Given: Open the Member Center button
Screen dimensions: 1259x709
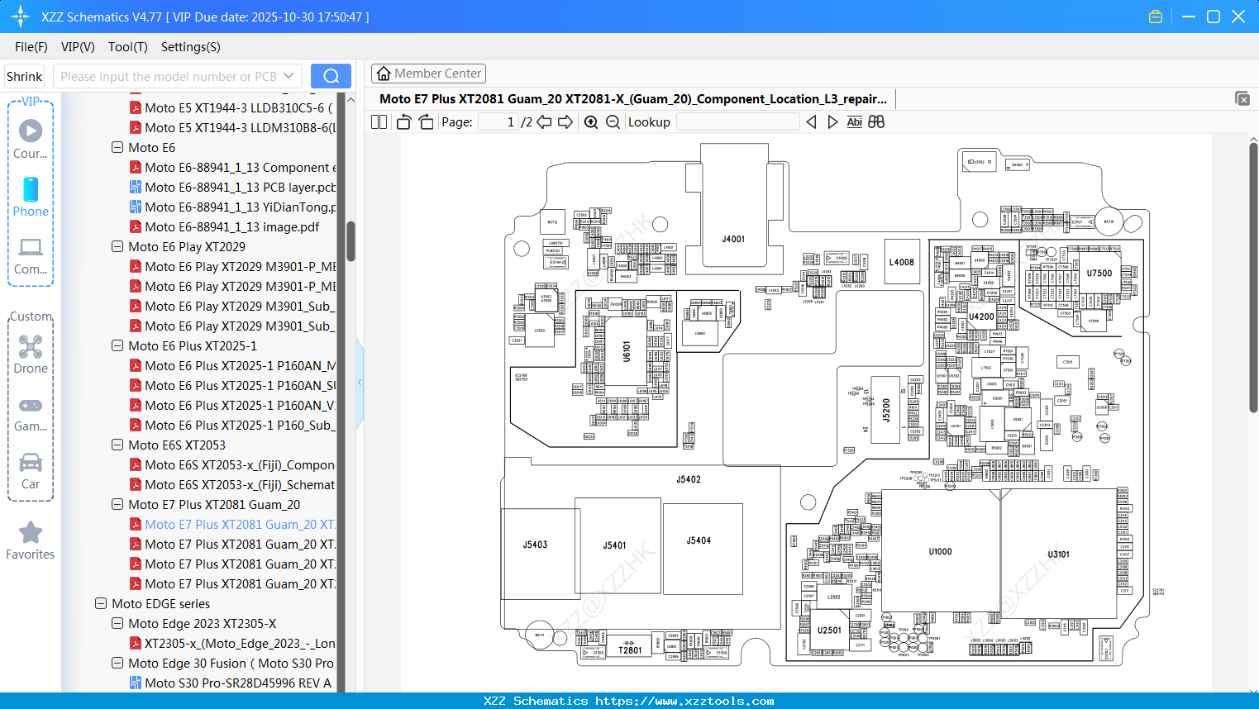Looking at the screenshot, I should (428, 74).
